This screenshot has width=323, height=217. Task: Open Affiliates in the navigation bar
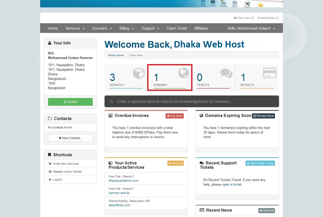click(201, 28)
